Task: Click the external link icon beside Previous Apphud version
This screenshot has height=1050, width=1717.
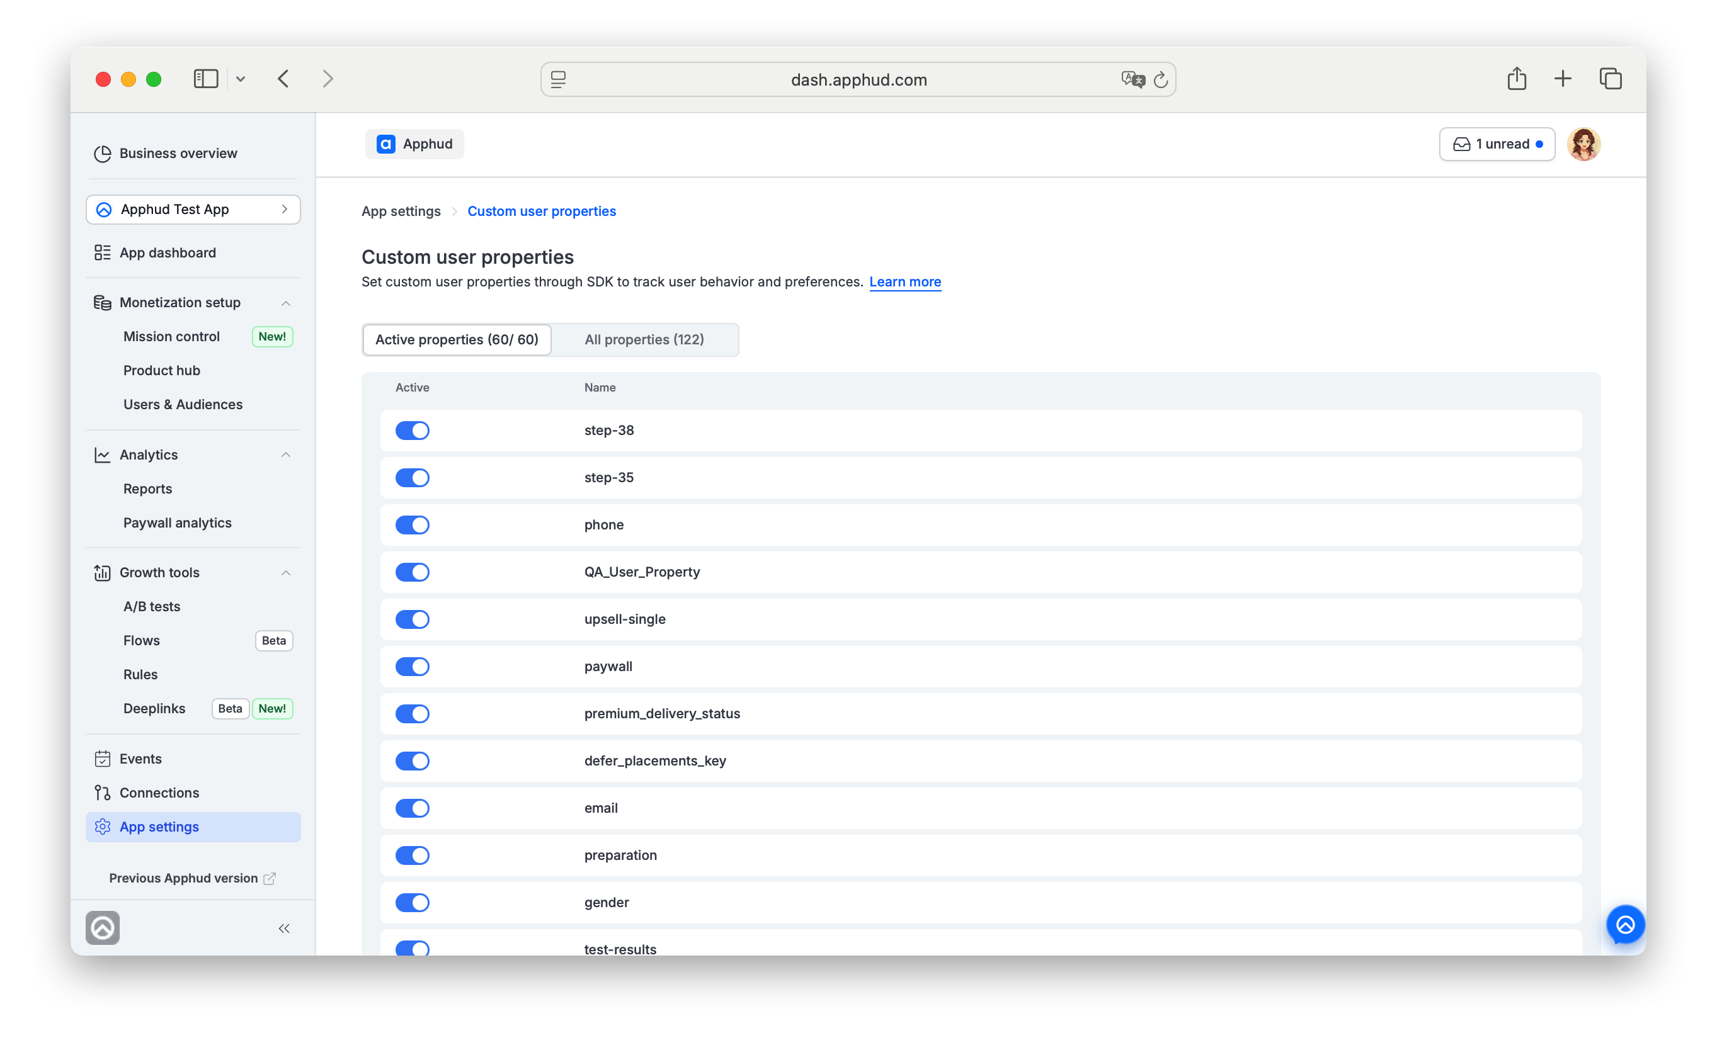Action: click(x=270, y=878)
